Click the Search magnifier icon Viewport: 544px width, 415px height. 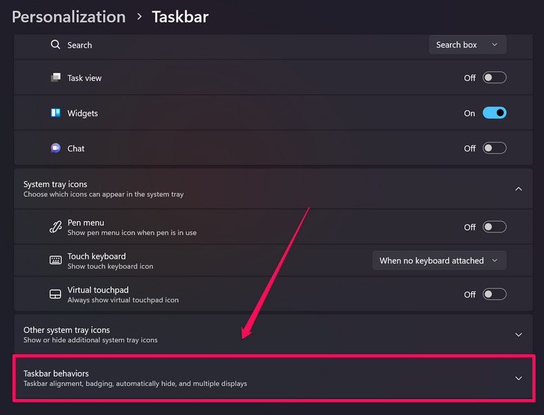coord(56,45)
